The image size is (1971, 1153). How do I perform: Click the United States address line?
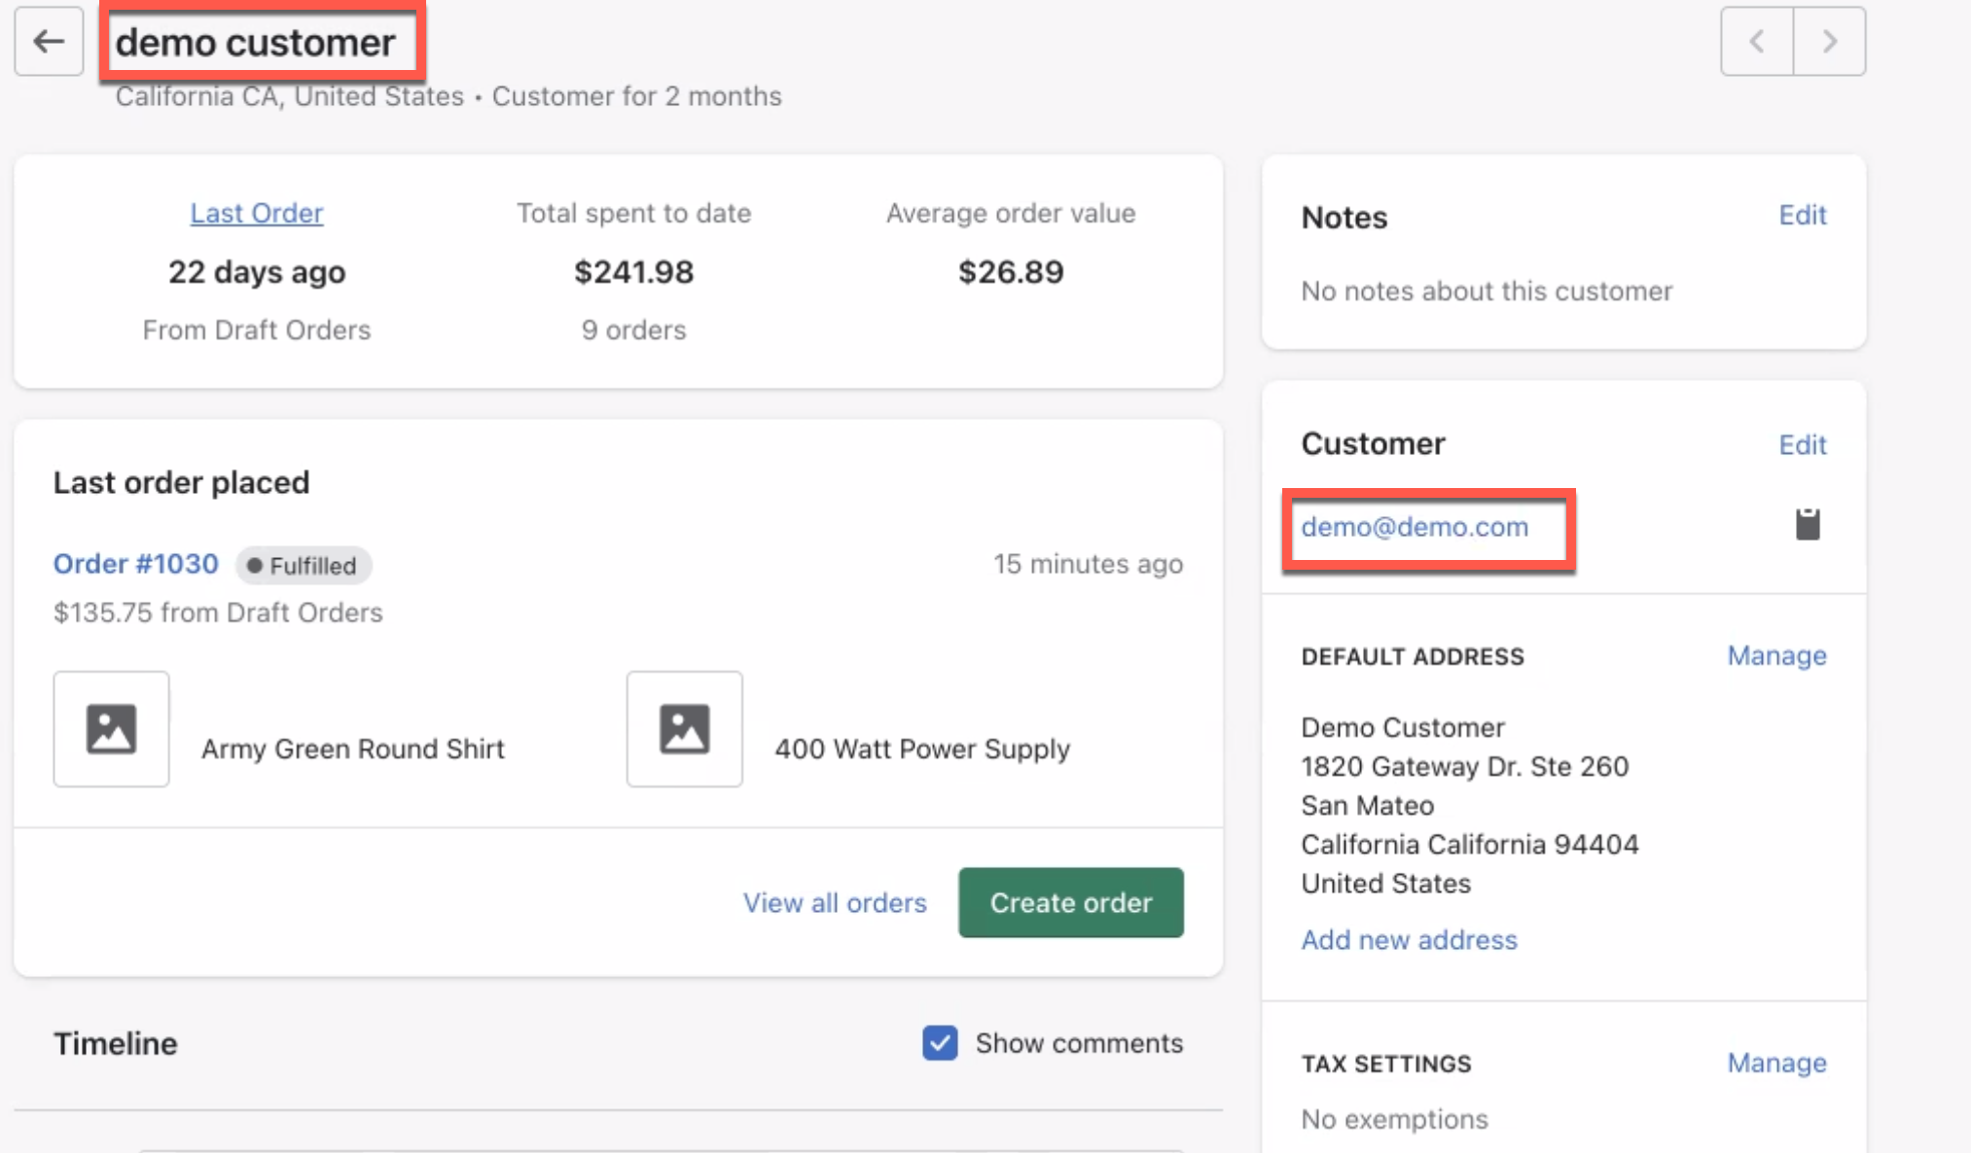[1385, 884]
